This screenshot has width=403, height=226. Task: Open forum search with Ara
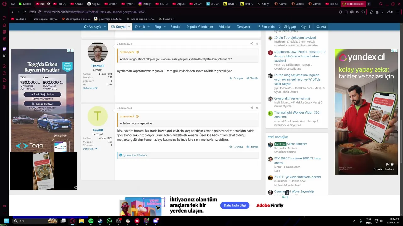[321, 27]
